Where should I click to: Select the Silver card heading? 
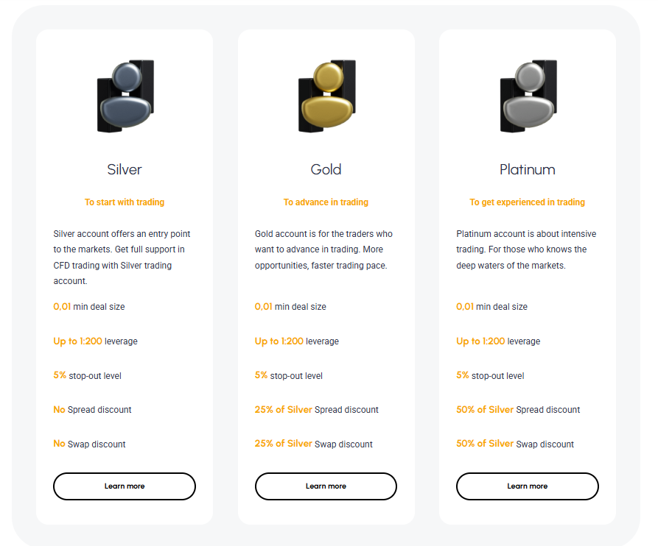124,169
